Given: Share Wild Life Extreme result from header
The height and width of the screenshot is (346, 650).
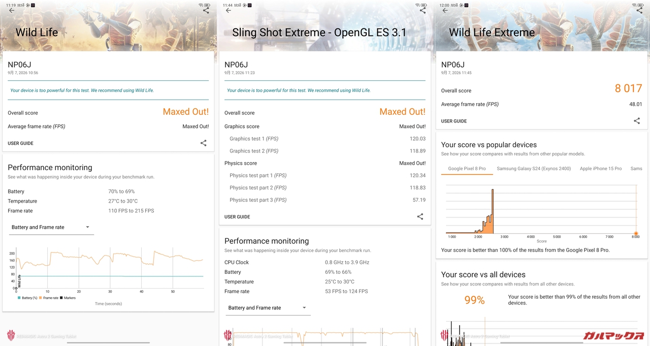Looking at the screenshot, I should tap(639, 10).
